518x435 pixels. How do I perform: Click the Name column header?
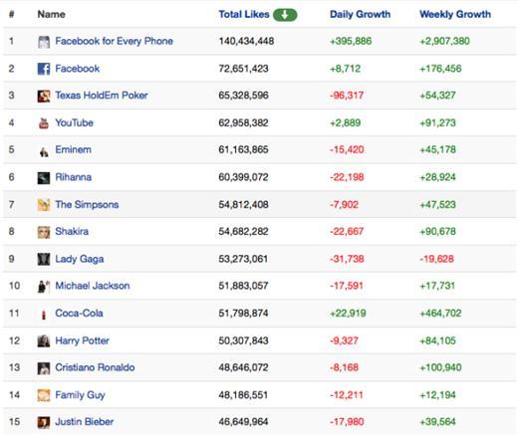coord(51,14)
